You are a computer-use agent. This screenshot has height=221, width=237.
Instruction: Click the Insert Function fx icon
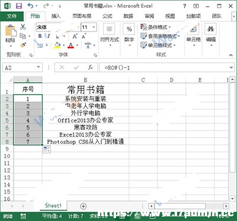91,68
